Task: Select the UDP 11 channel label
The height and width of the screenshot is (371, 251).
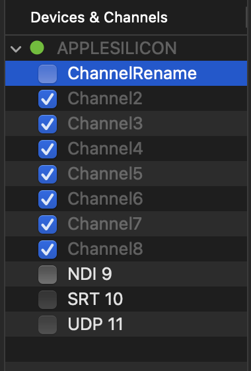Action: tap(95, 324)
